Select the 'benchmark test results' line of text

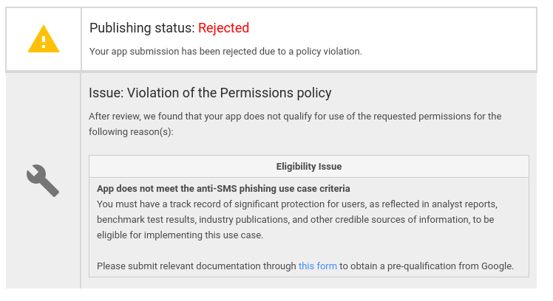point(296,220)
